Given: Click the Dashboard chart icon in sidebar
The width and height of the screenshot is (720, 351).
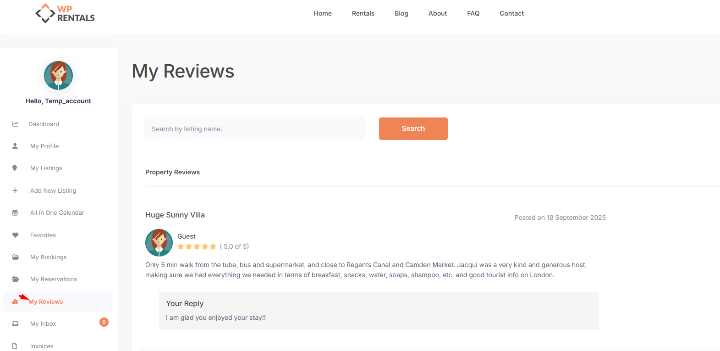Looking at the screenshot, I should 15,124.
